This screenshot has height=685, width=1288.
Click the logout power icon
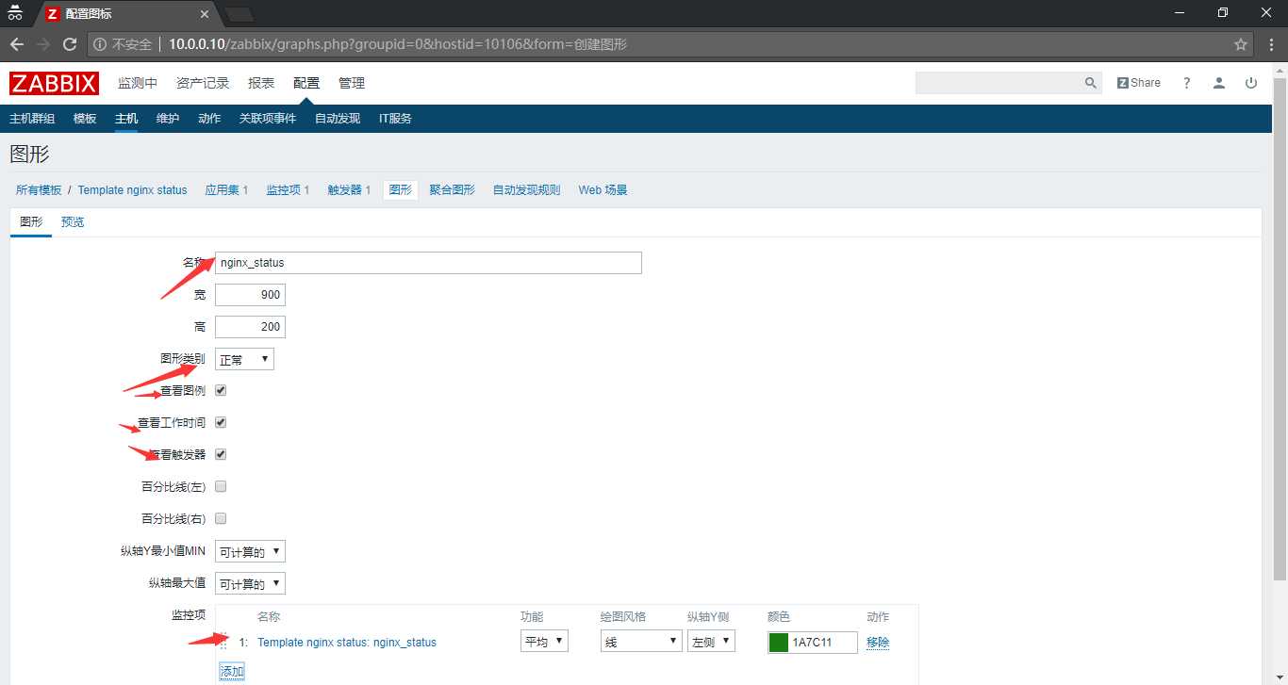click(1251, 83)
